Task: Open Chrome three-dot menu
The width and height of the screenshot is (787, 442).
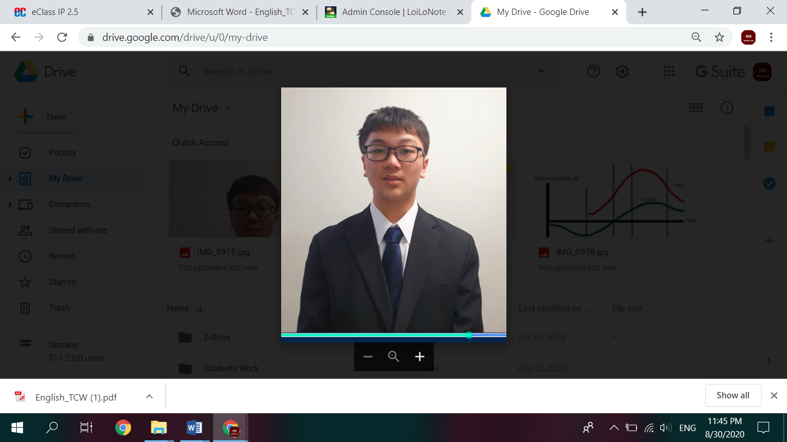Action: tap(771, 37)
